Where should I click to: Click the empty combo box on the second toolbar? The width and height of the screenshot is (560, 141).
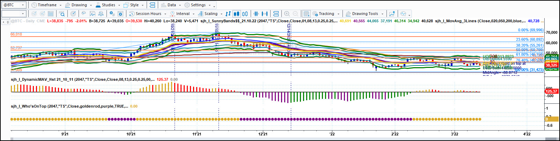(x=14, y=14)
